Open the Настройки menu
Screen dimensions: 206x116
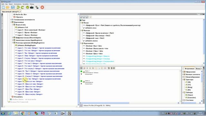coord(25,4)
